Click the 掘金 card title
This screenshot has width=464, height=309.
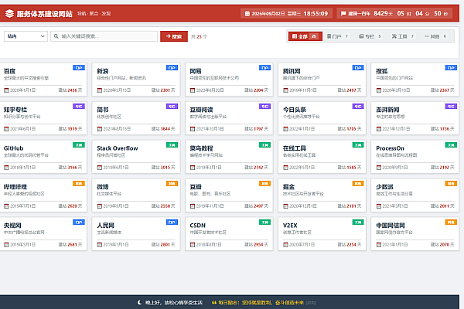pyautogui.click(x=288, y=187)
